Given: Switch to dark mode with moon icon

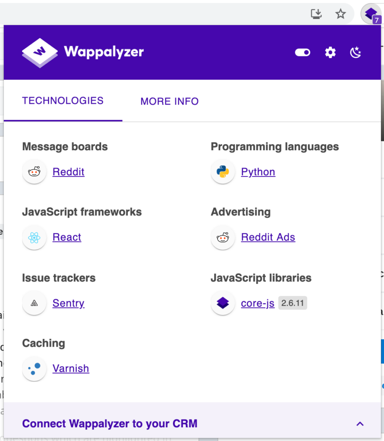Looking at the screenshot, I should click(x=356, y=52).
